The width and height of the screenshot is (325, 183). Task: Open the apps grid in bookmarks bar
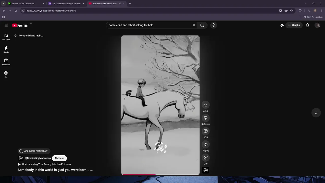pos(3,17)
